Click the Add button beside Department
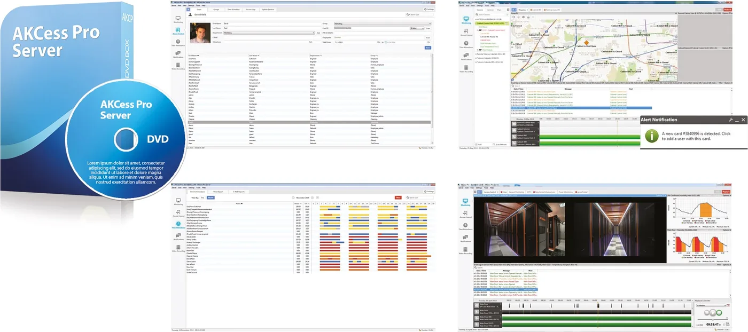This screenshot has width=748, height=332. (318, 33)
